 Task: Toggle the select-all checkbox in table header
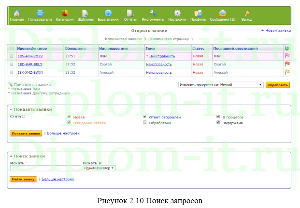(x=12, y=48)
